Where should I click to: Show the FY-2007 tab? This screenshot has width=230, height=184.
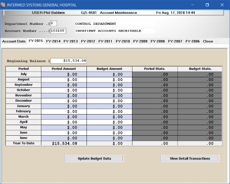point(175,41)
